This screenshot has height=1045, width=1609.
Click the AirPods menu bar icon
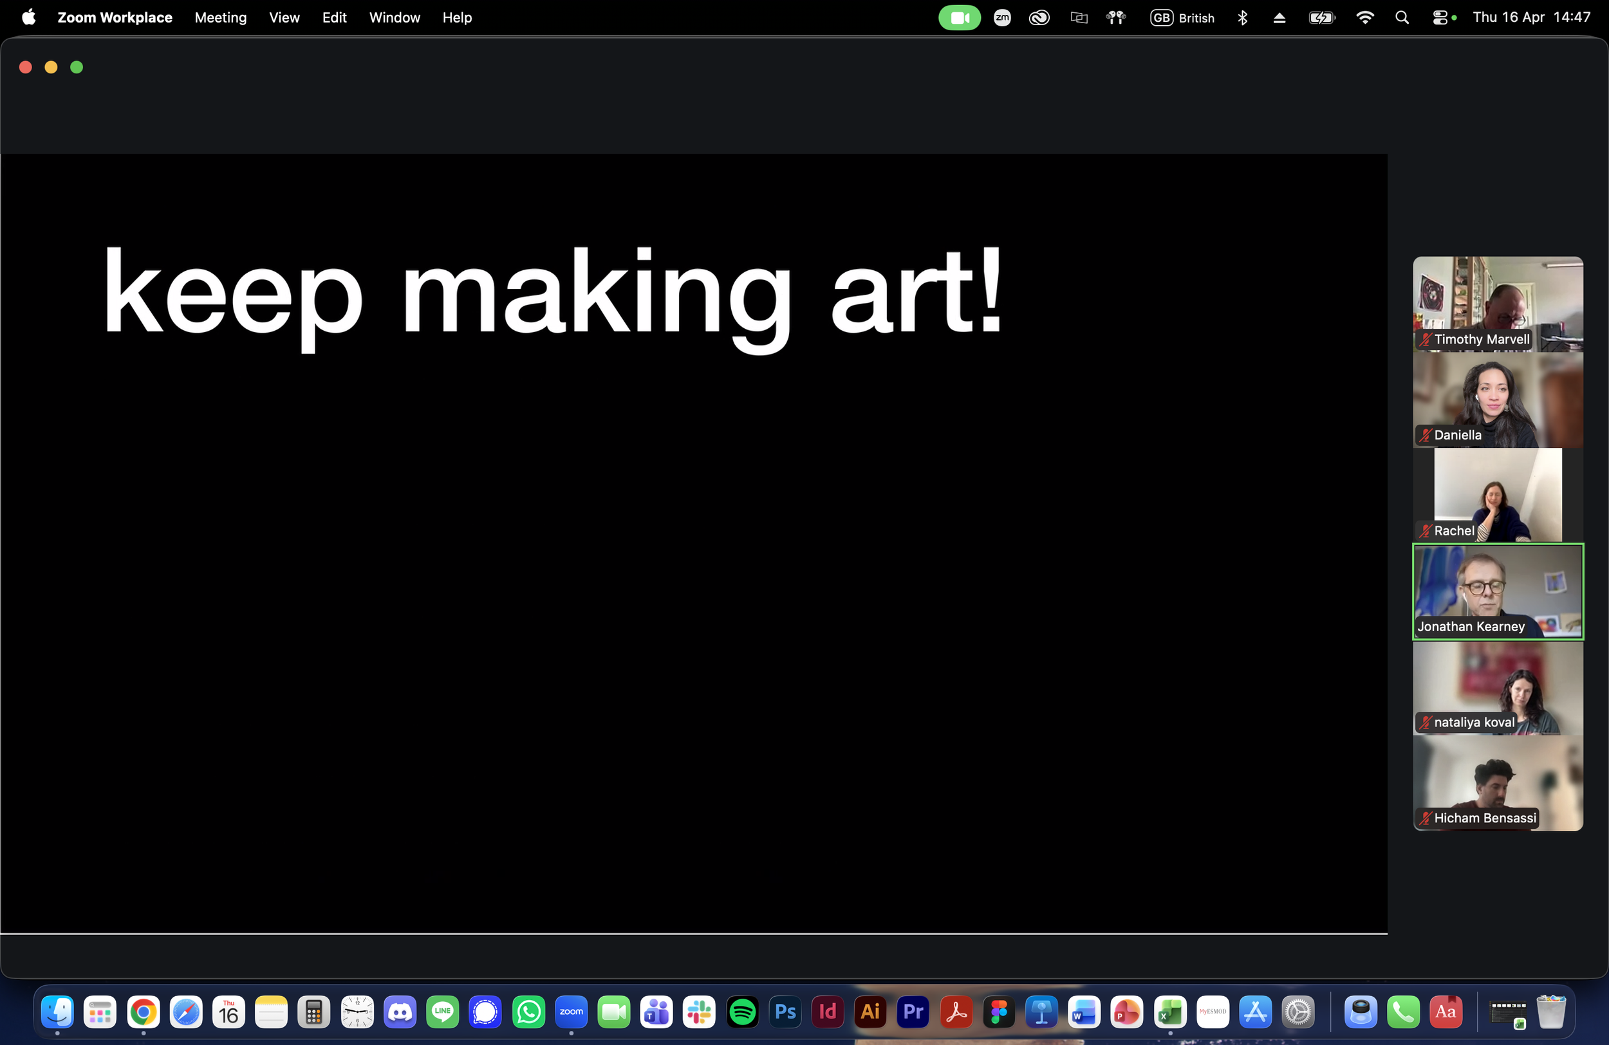[1116, 17]
